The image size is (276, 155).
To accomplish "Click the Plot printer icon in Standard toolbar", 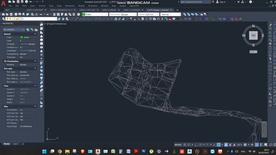I will point(16,14).
